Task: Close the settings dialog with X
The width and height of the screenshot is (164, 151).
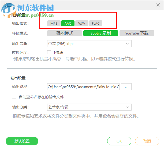Action: (158, 5)
